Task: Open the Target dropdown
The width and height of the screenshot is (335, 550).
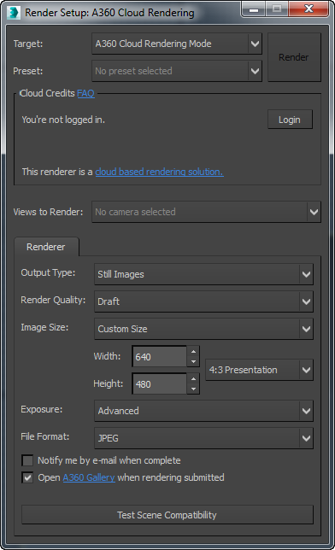Action: [177, 44]
